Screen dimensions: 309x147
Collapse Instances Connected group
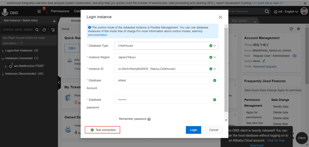click(3, 58)
